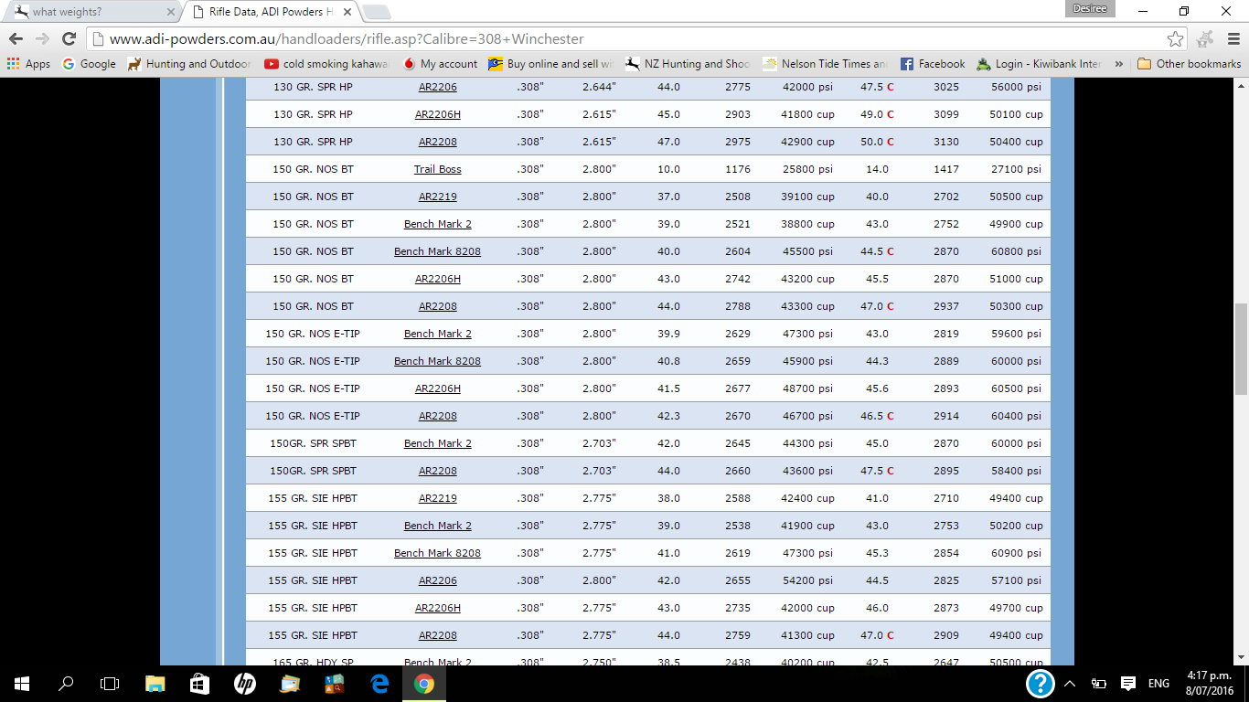Open the HP app on the taskbar
The width and height of the screenshot is (1249, 702).
[244, 684]
